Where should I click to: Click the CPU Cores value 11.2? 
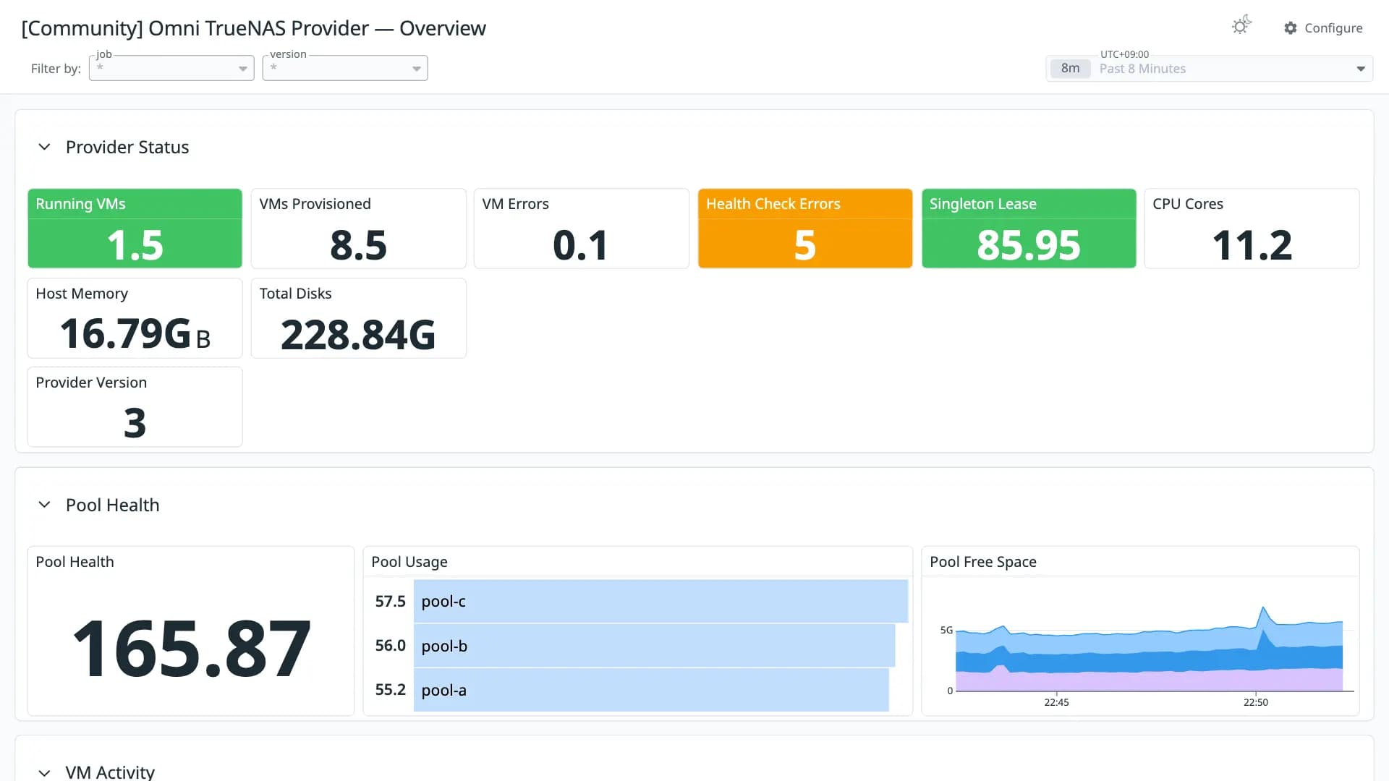(1252, 245)
